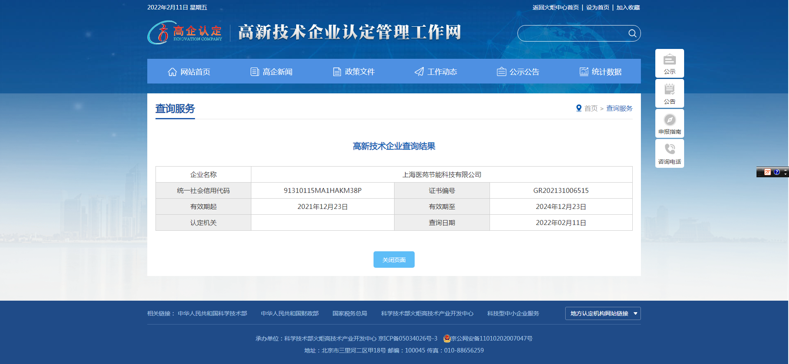Click the 加入收藏 link
The width and height of the screenshot is (789, 364).
(628, 7)
